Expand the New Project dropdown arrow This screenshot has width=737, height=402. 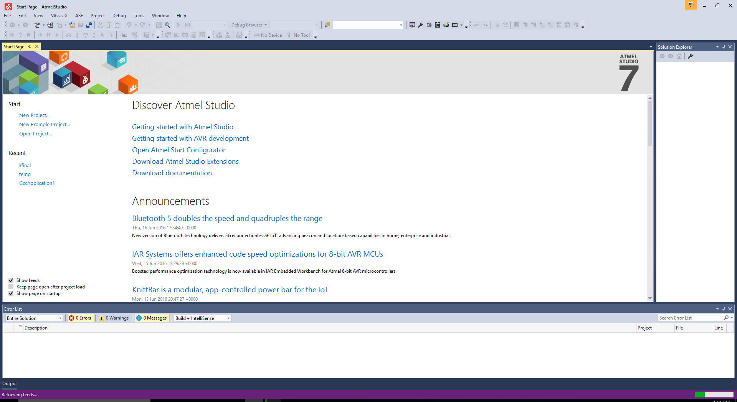tap(43, 25)
